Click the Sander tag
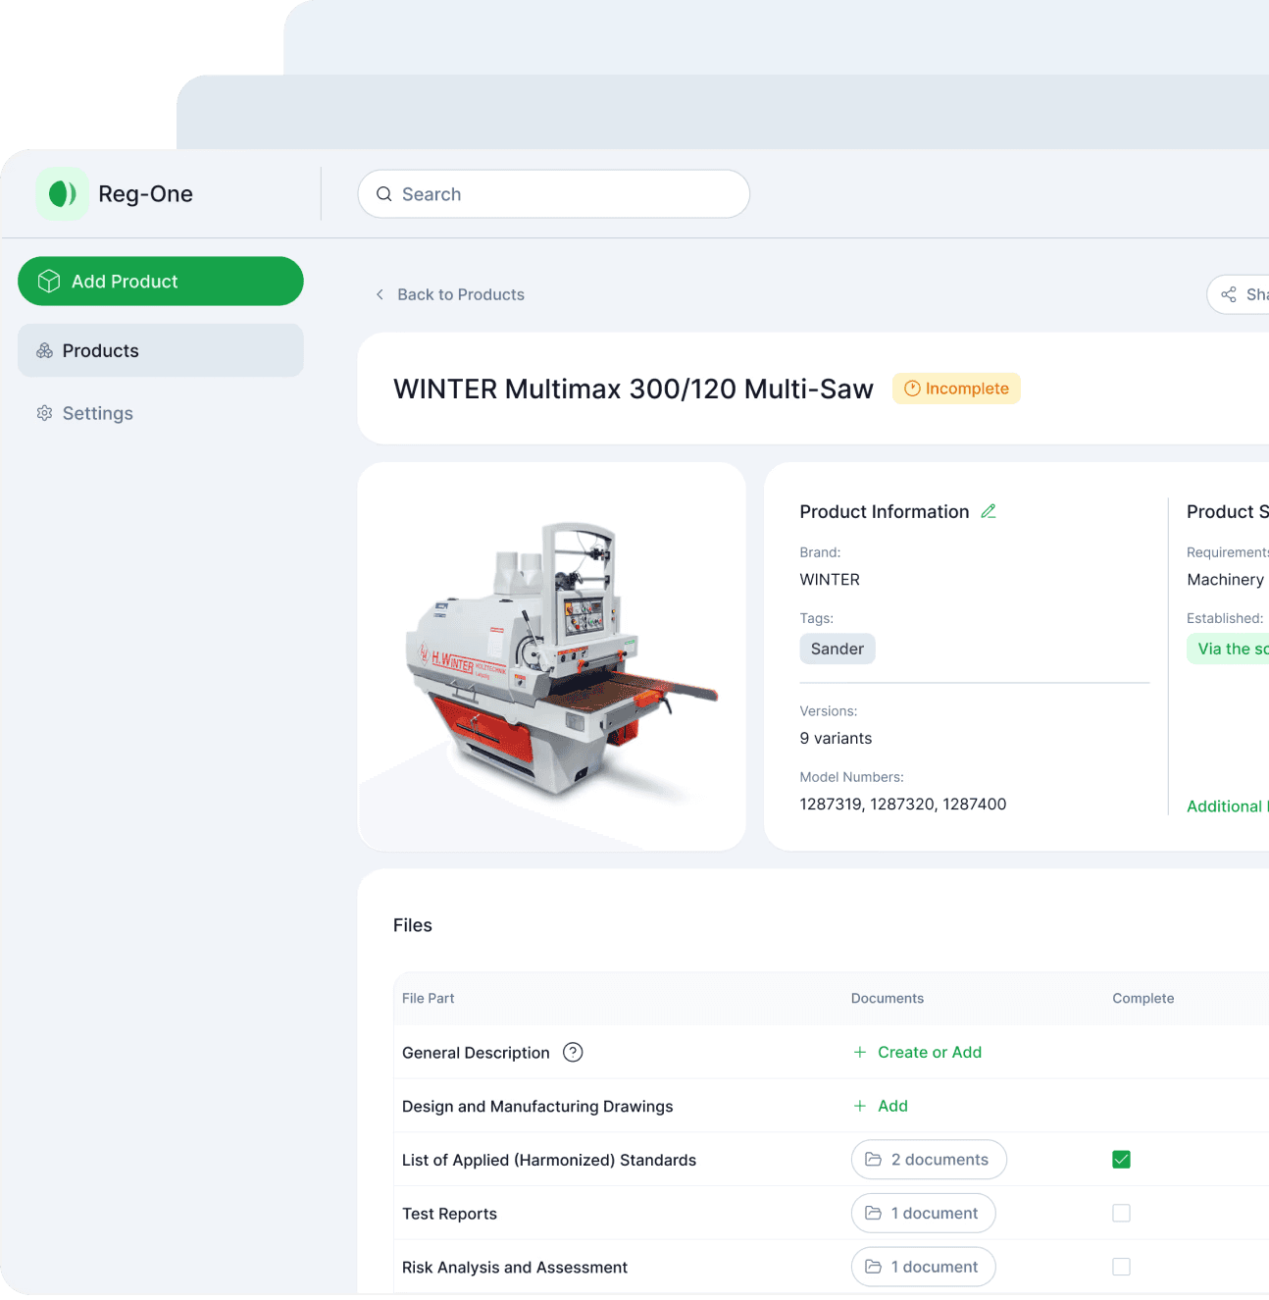 pyautogui.click(x=838, y=649)
